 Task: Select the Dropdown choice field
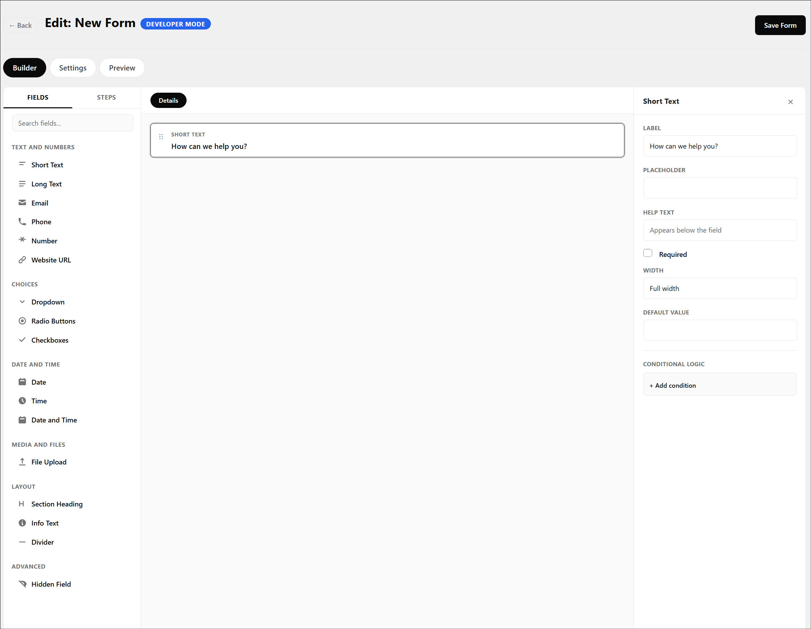point(48,302)
